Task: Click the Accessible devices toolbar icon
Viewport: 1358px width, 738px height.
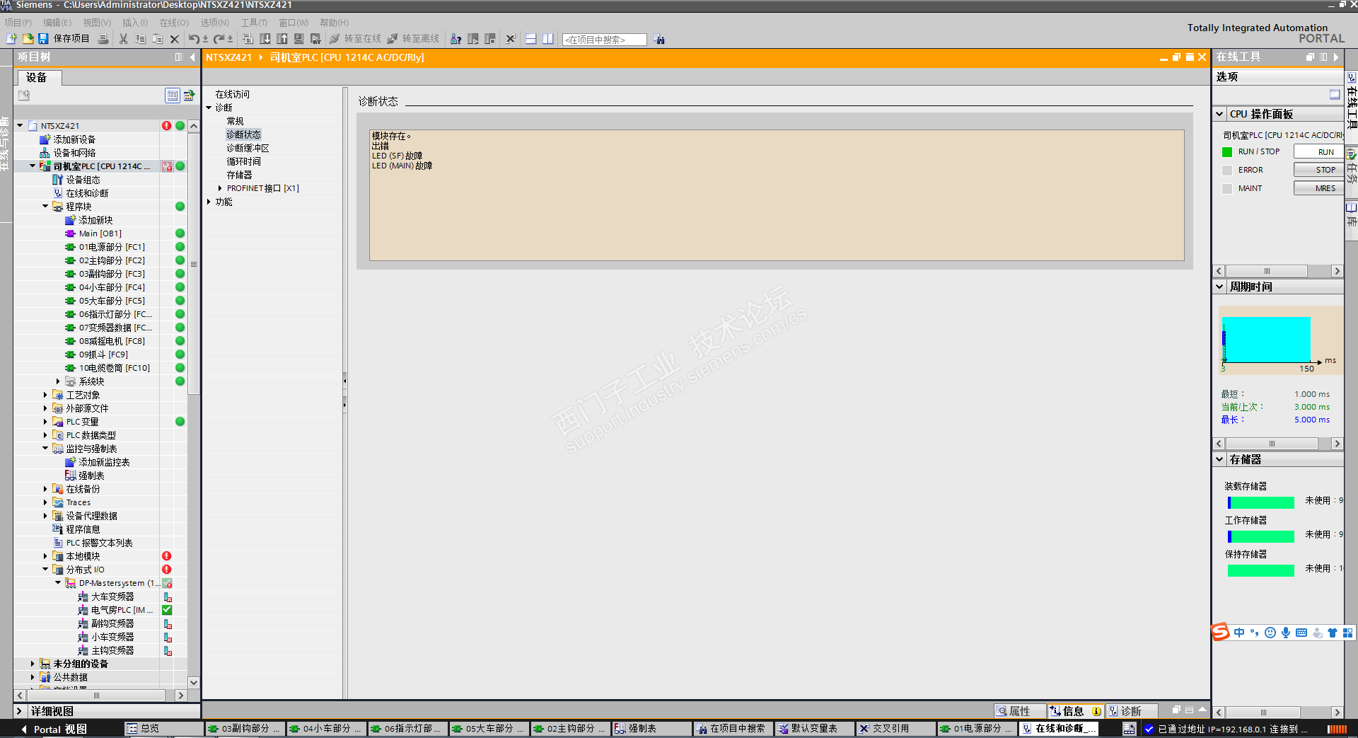Action: [456, 39]
